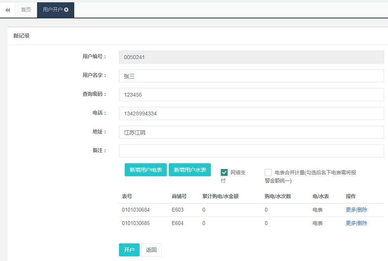Uncheck the 网络支付 checkbox
The image size is (388, 261).
pos(224,172)
